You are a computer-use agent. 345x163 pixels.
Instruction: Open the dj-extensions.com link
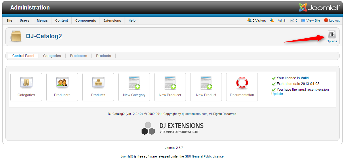tap(195, 114)
